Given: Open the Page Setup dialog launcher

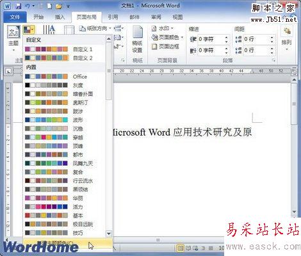Looking at the screenshot, I should point(123,60).
